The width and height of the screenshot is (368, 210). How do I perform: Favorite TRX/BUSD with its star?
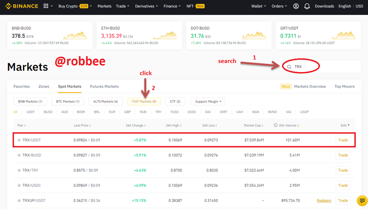[19, 155]
